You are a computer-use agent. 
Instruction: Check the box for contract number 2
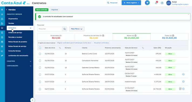point(40,82)
